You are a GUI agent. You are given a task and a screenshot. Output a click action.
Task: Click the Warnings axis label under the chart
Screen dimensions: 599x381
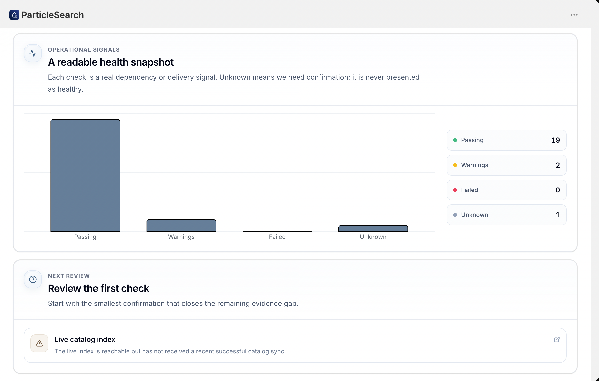click(181, 237)
